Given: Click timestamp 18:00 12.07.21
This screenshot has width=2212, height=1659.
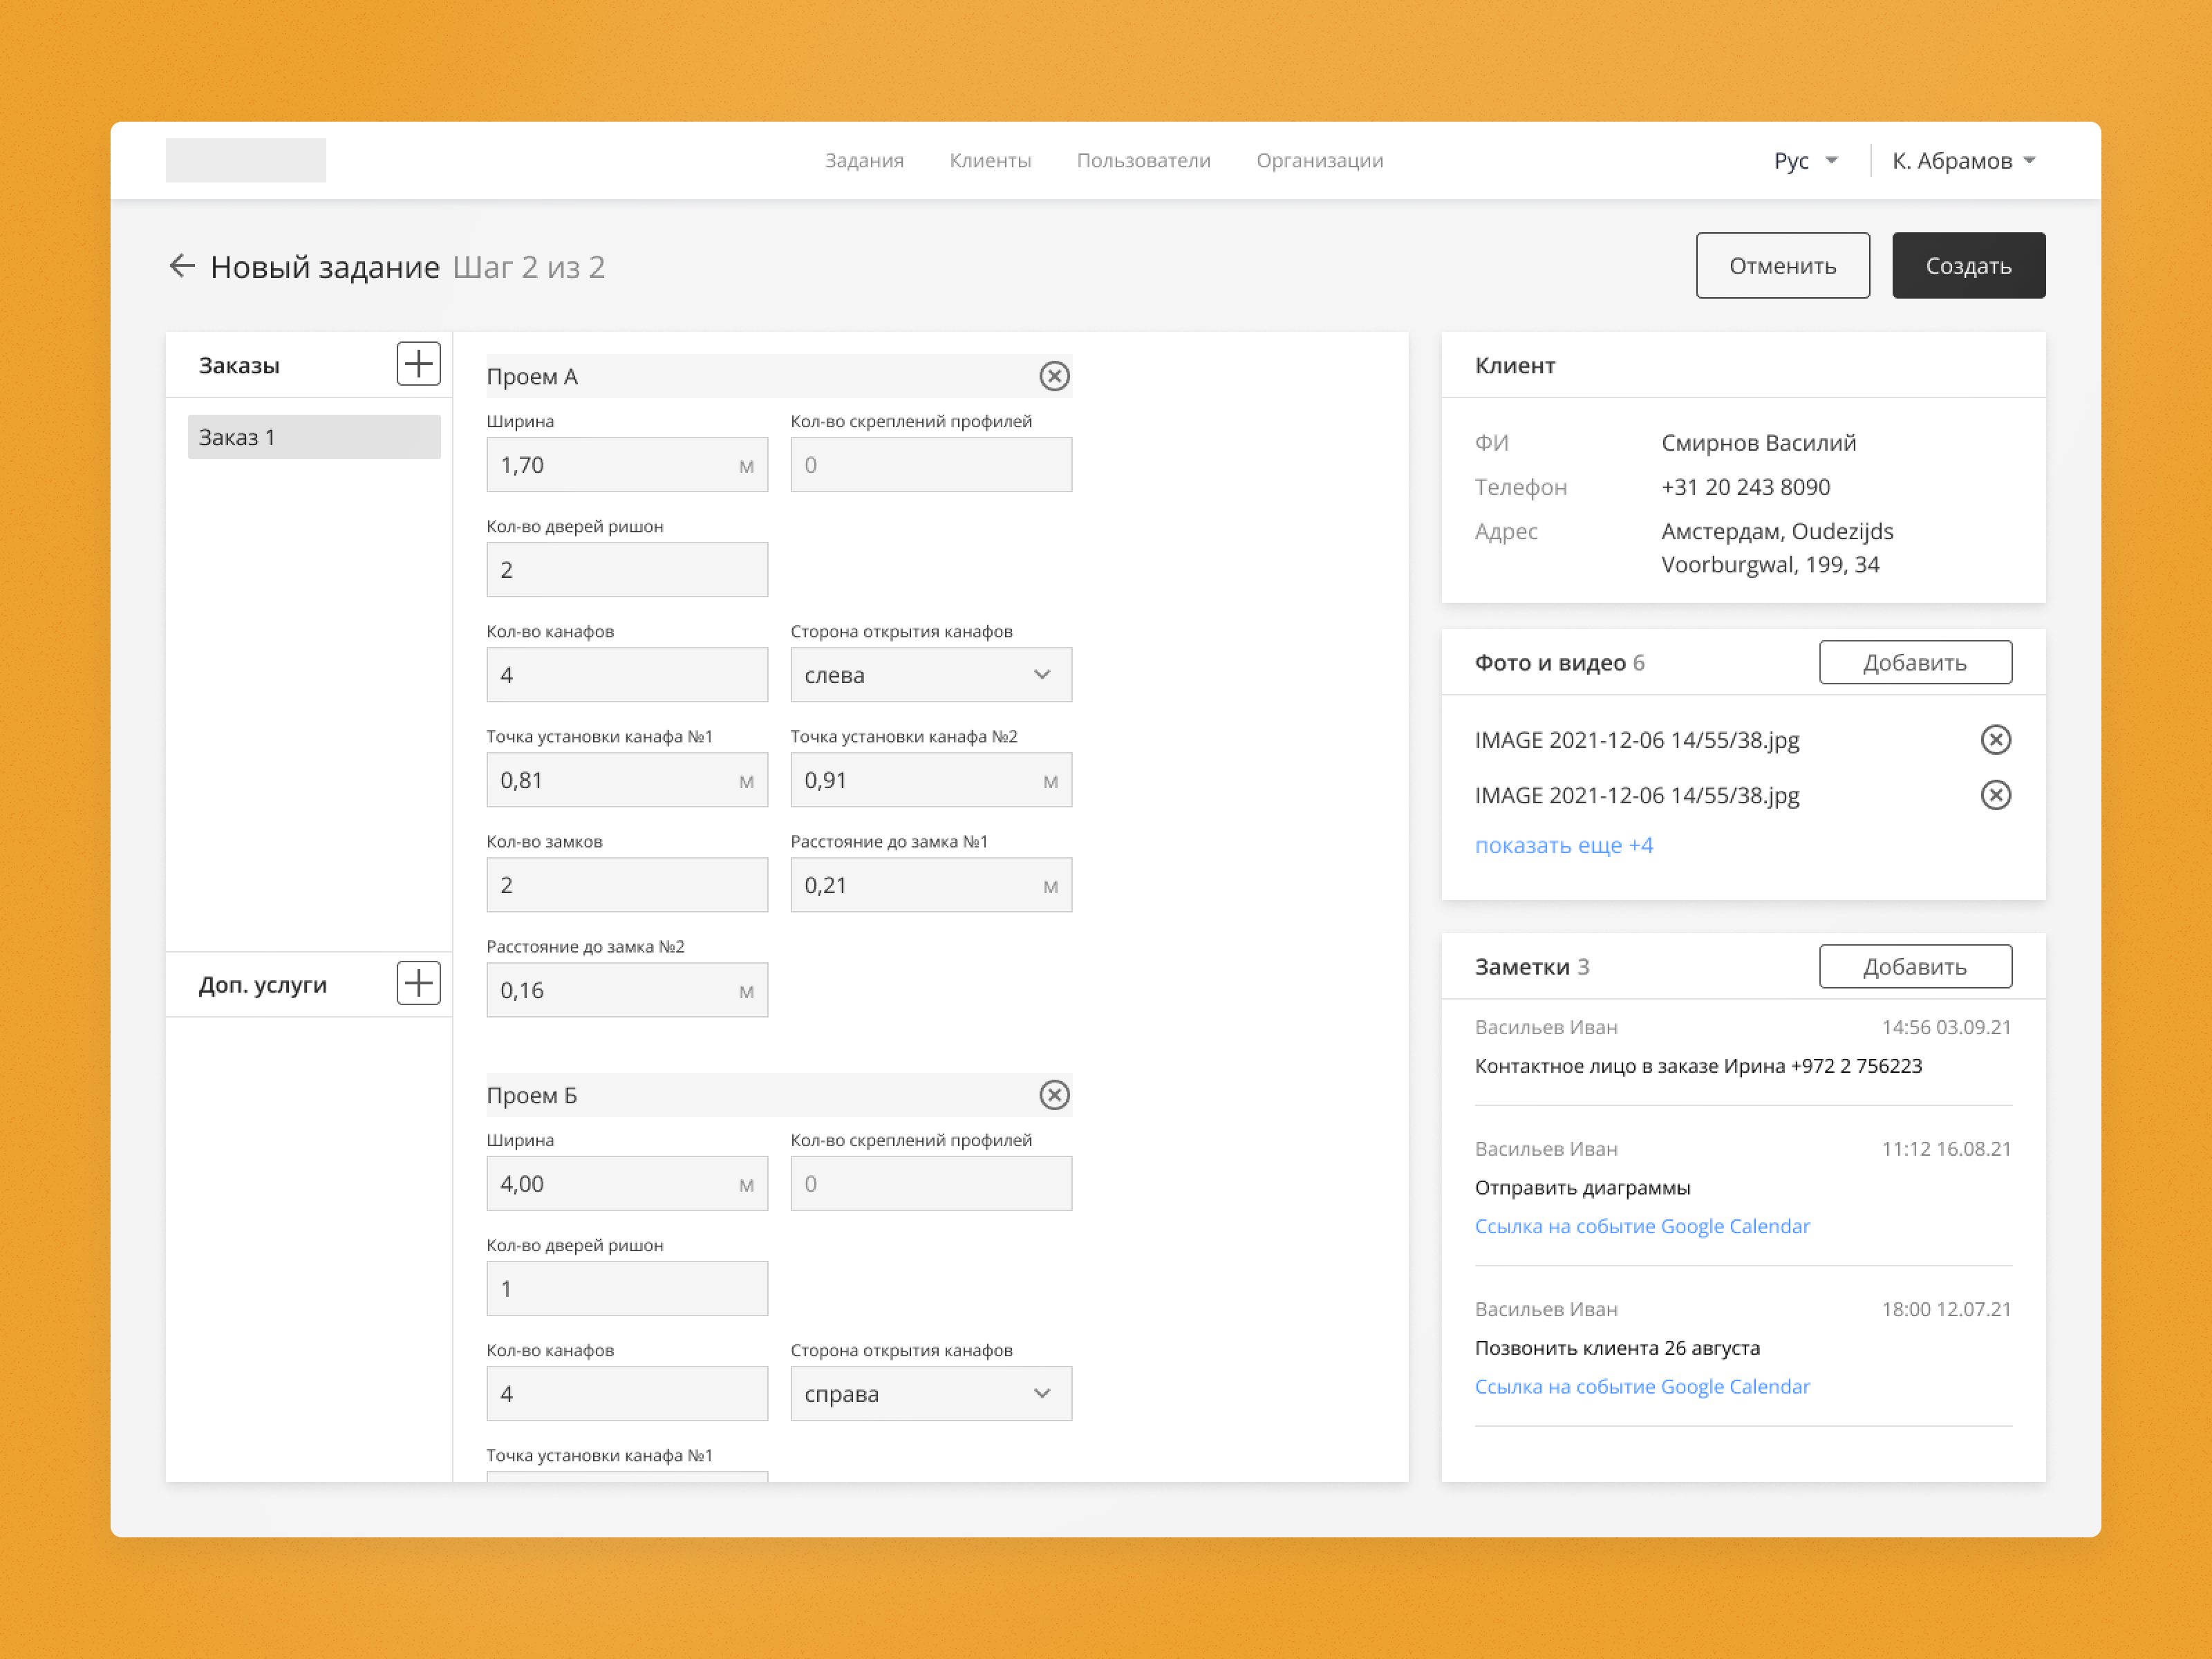Looking at the screenshot, I should click(x=1946, y=1310).
